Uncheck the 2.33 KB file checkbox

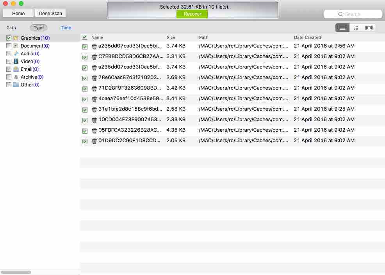click(x=85, y=120)
